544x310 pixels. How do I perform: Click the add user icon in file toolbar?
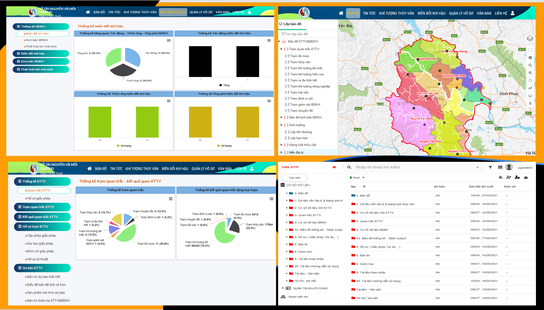coord(509,178)
